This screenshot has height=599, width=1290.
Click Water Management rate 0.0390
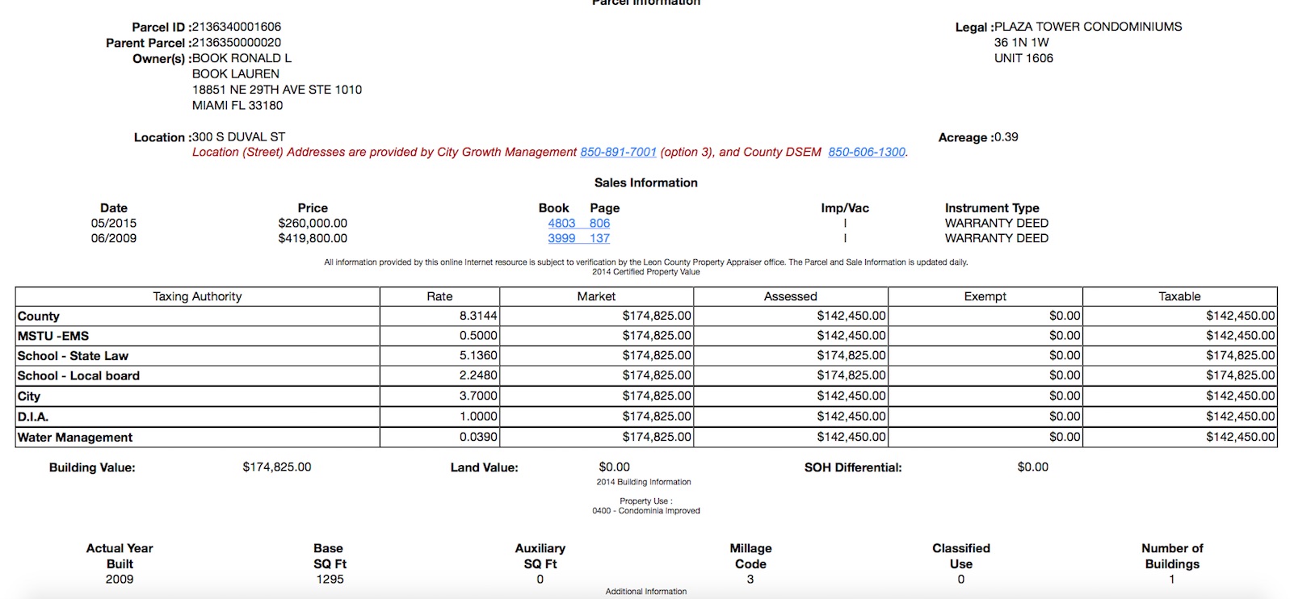pyautogui.click(x=478, y=437)
